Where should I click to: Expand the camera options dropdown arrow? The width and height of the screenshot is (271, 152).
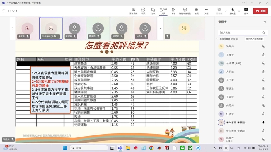point(226,11)
